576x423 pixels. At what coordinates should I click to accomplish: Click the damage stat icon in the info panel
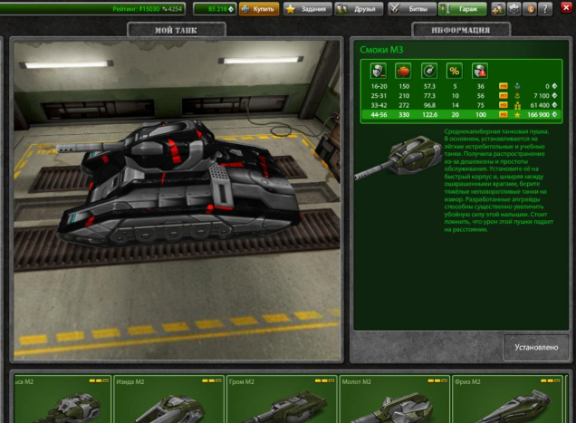(373, 69)
